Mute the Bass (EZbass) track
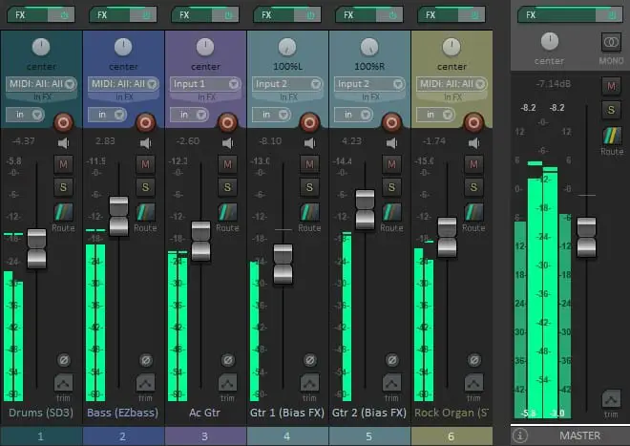The height and width of the screenshot is (446, 630). pyautogui.click(x=145, y=164)
